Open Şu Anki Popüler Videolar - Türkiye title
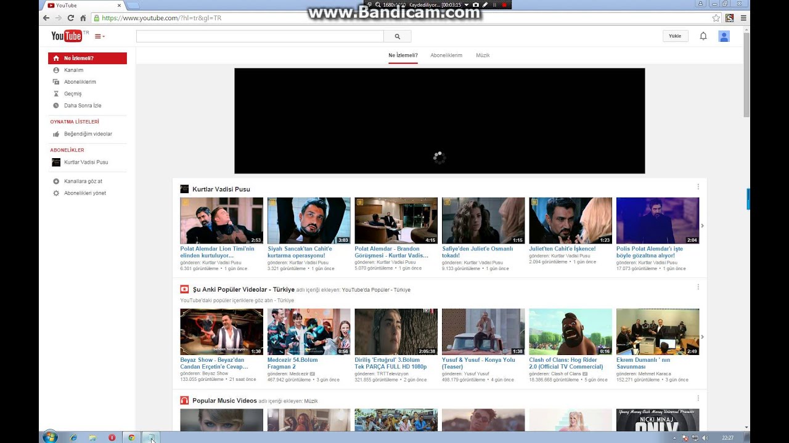 [x=243, y=289]
